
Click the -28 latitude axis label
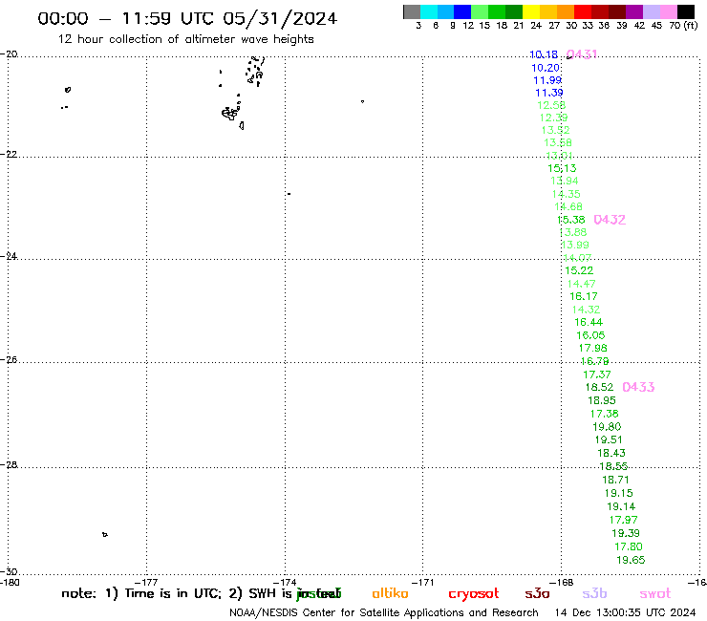pyautogui.click(x=9, y=464)
